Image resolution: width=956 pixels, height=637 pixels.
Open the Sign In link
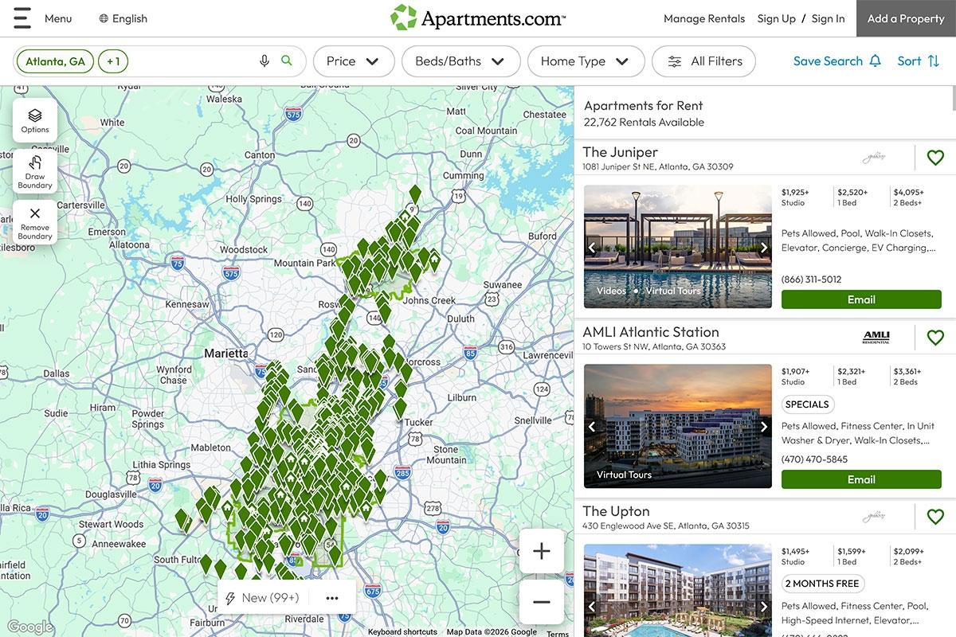coord(828,18)
